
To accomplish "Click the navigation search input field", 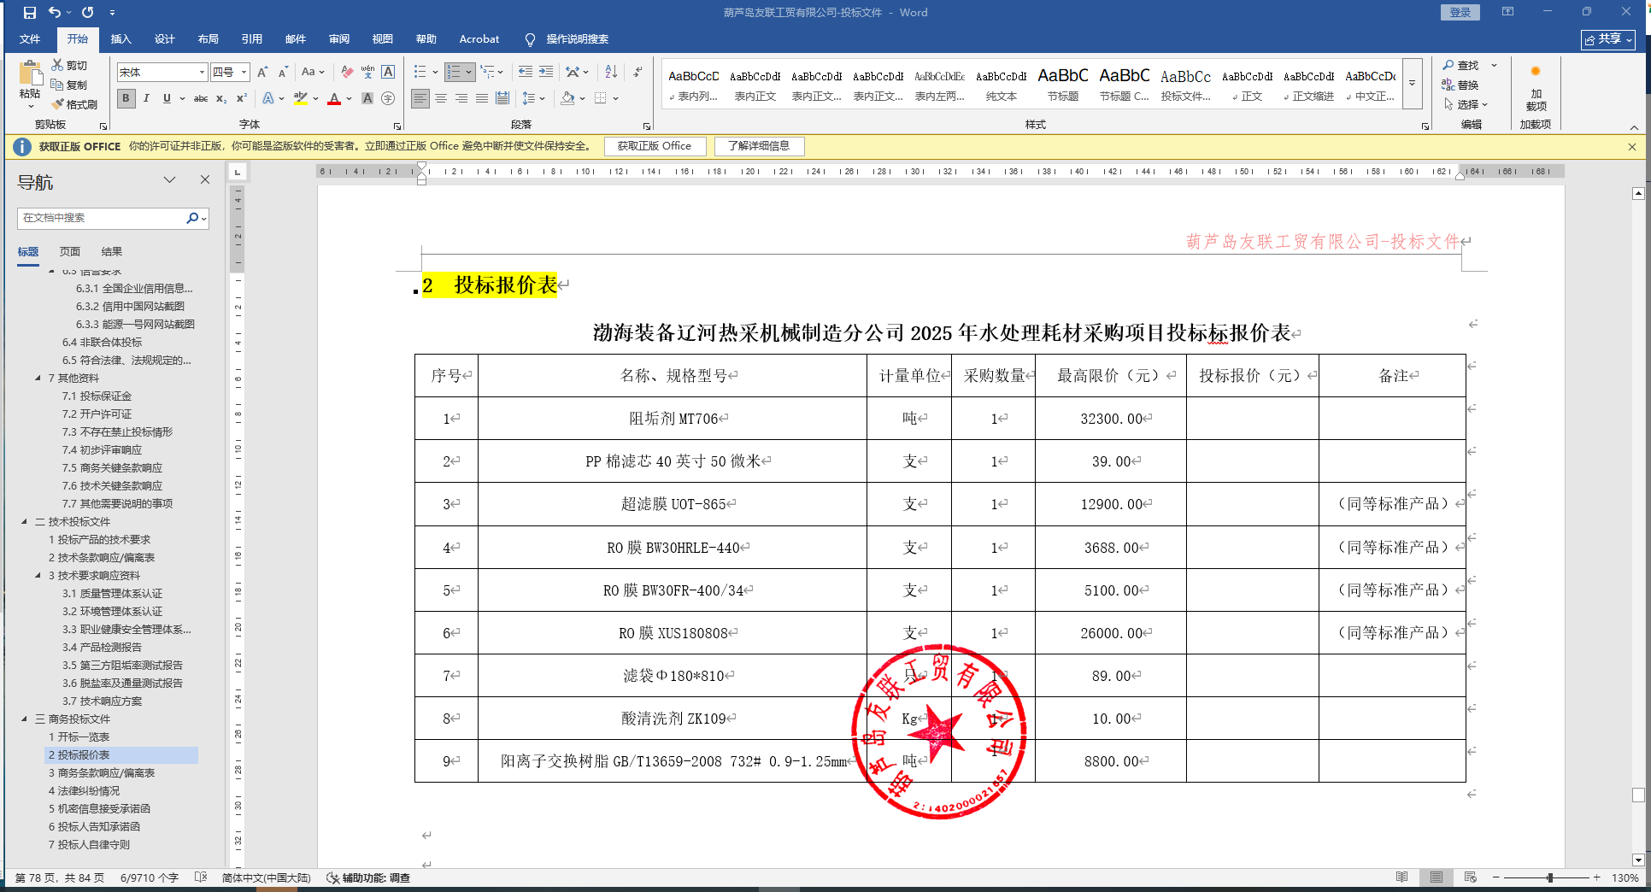I will tap(101, 218).
